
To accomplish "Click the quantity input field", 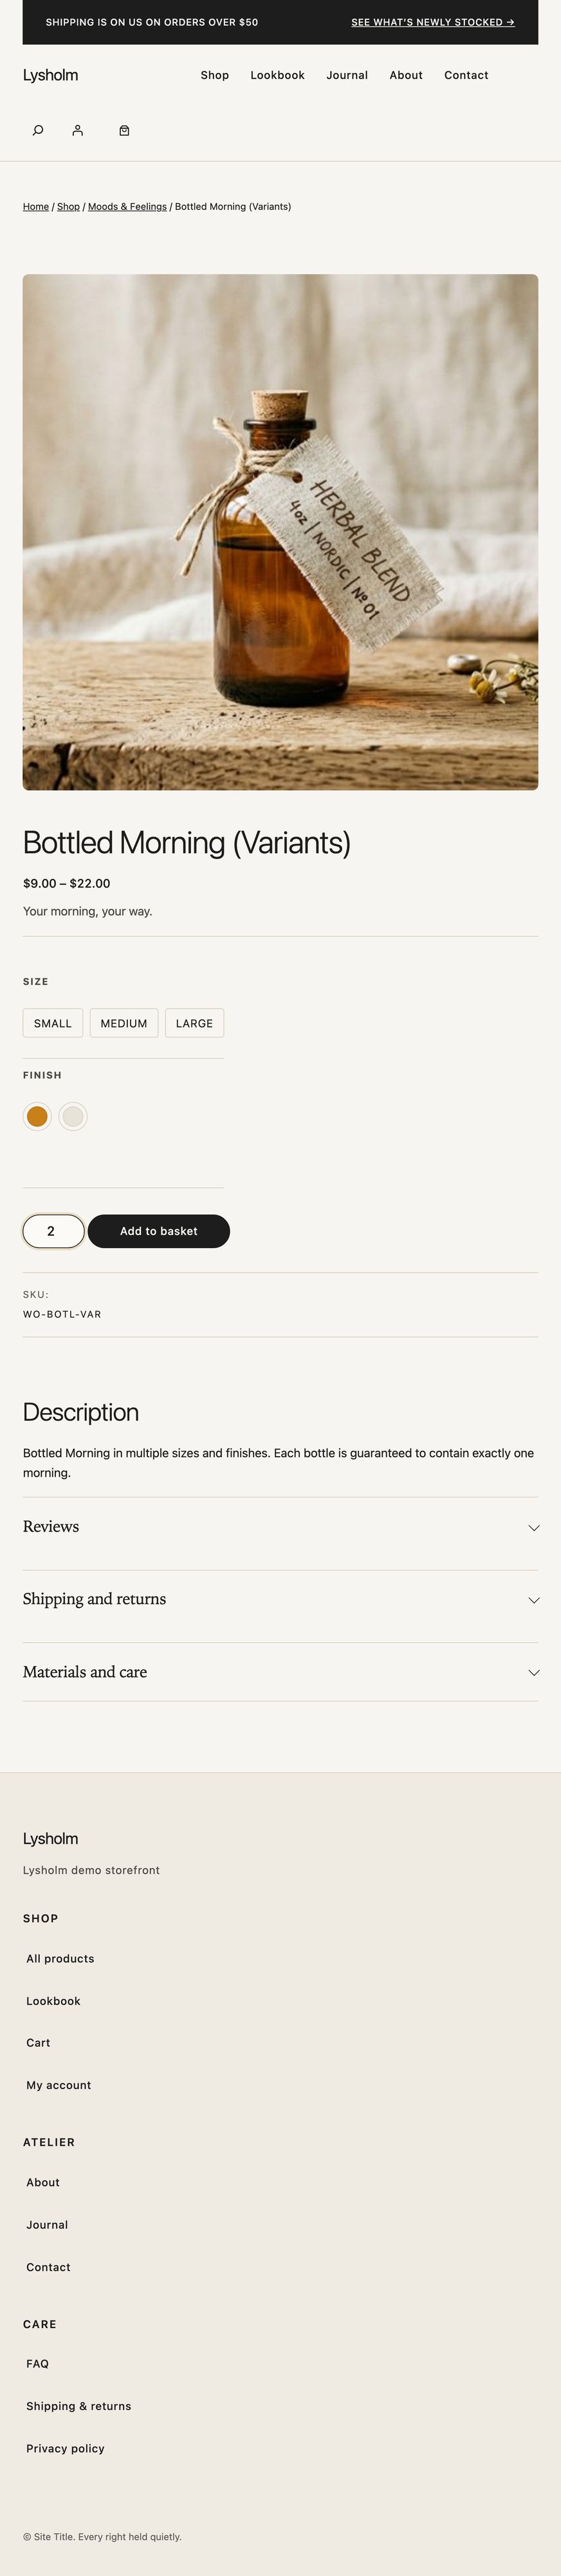I will [53, 1231].
